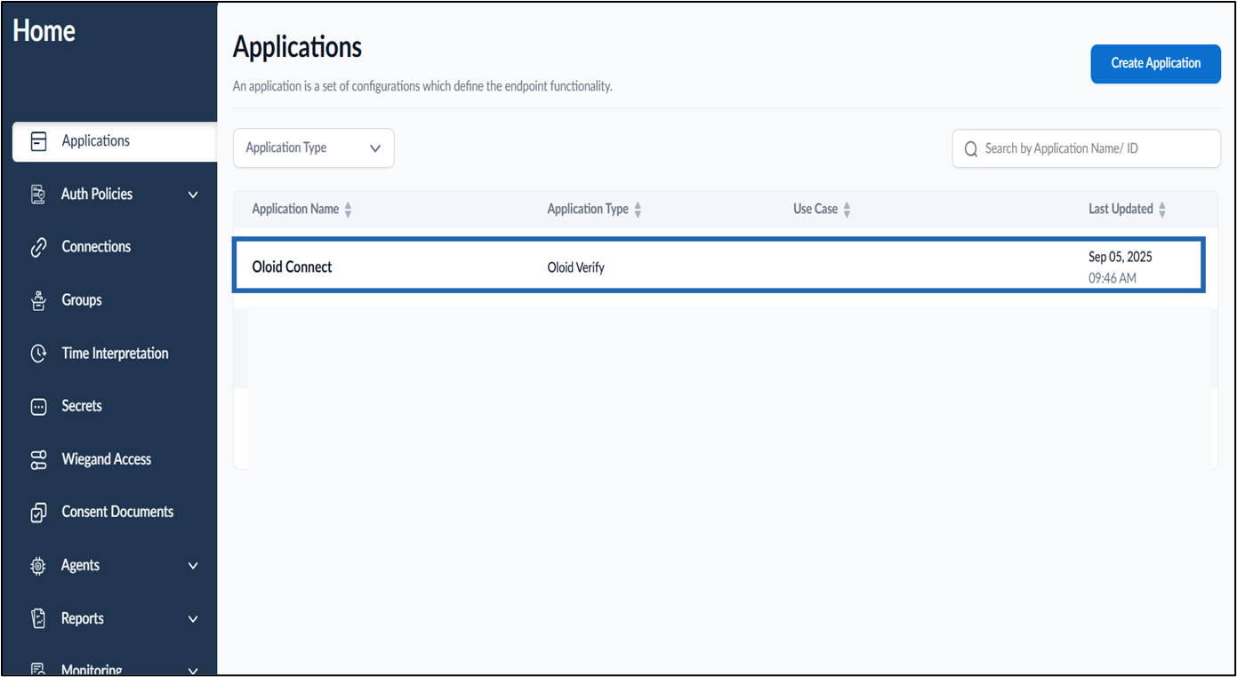Click the search magnifier icon

pos(970,149)
